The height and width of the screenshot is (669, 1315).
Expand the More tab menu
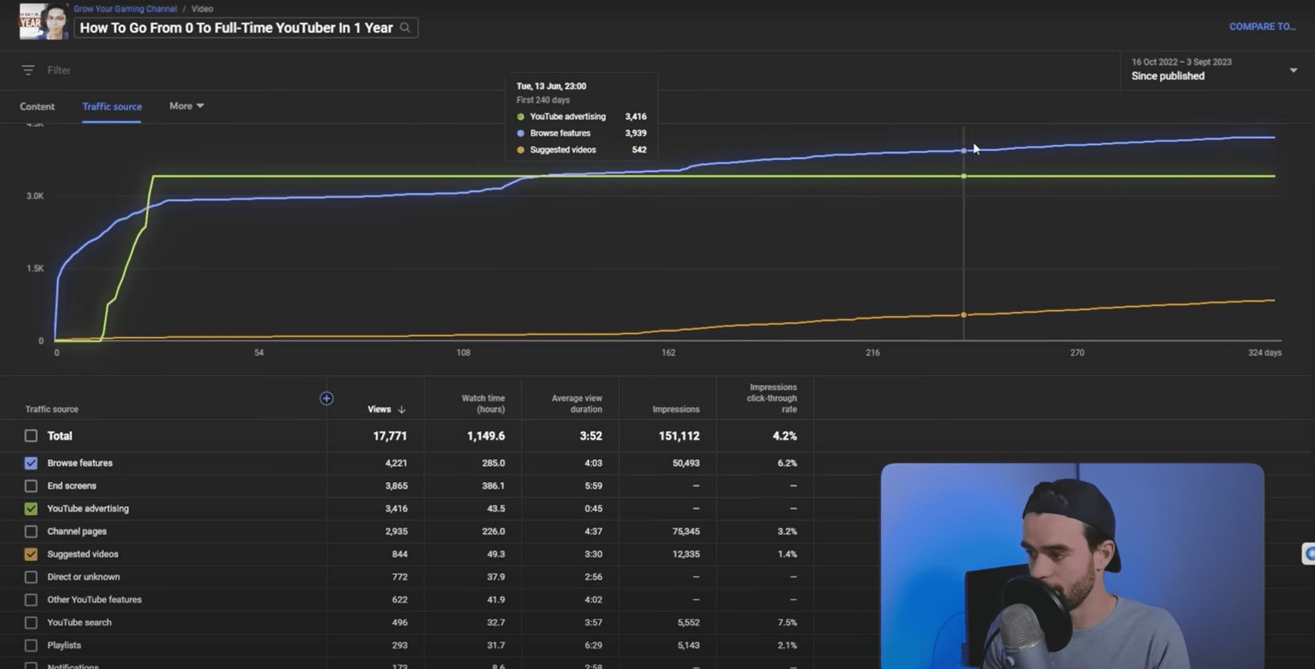click(186, 106)
